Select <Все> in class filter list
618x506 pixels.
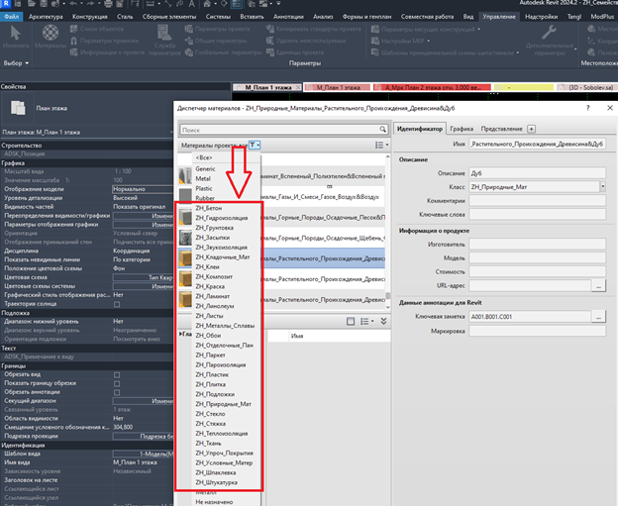coord(204,157)
